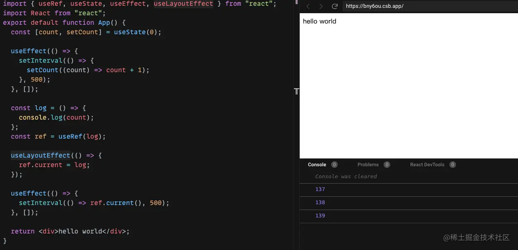The width and height of the screenshot is (518, 250).
Task: Click the browser preview forward arrow
Action: click(321, 6)
